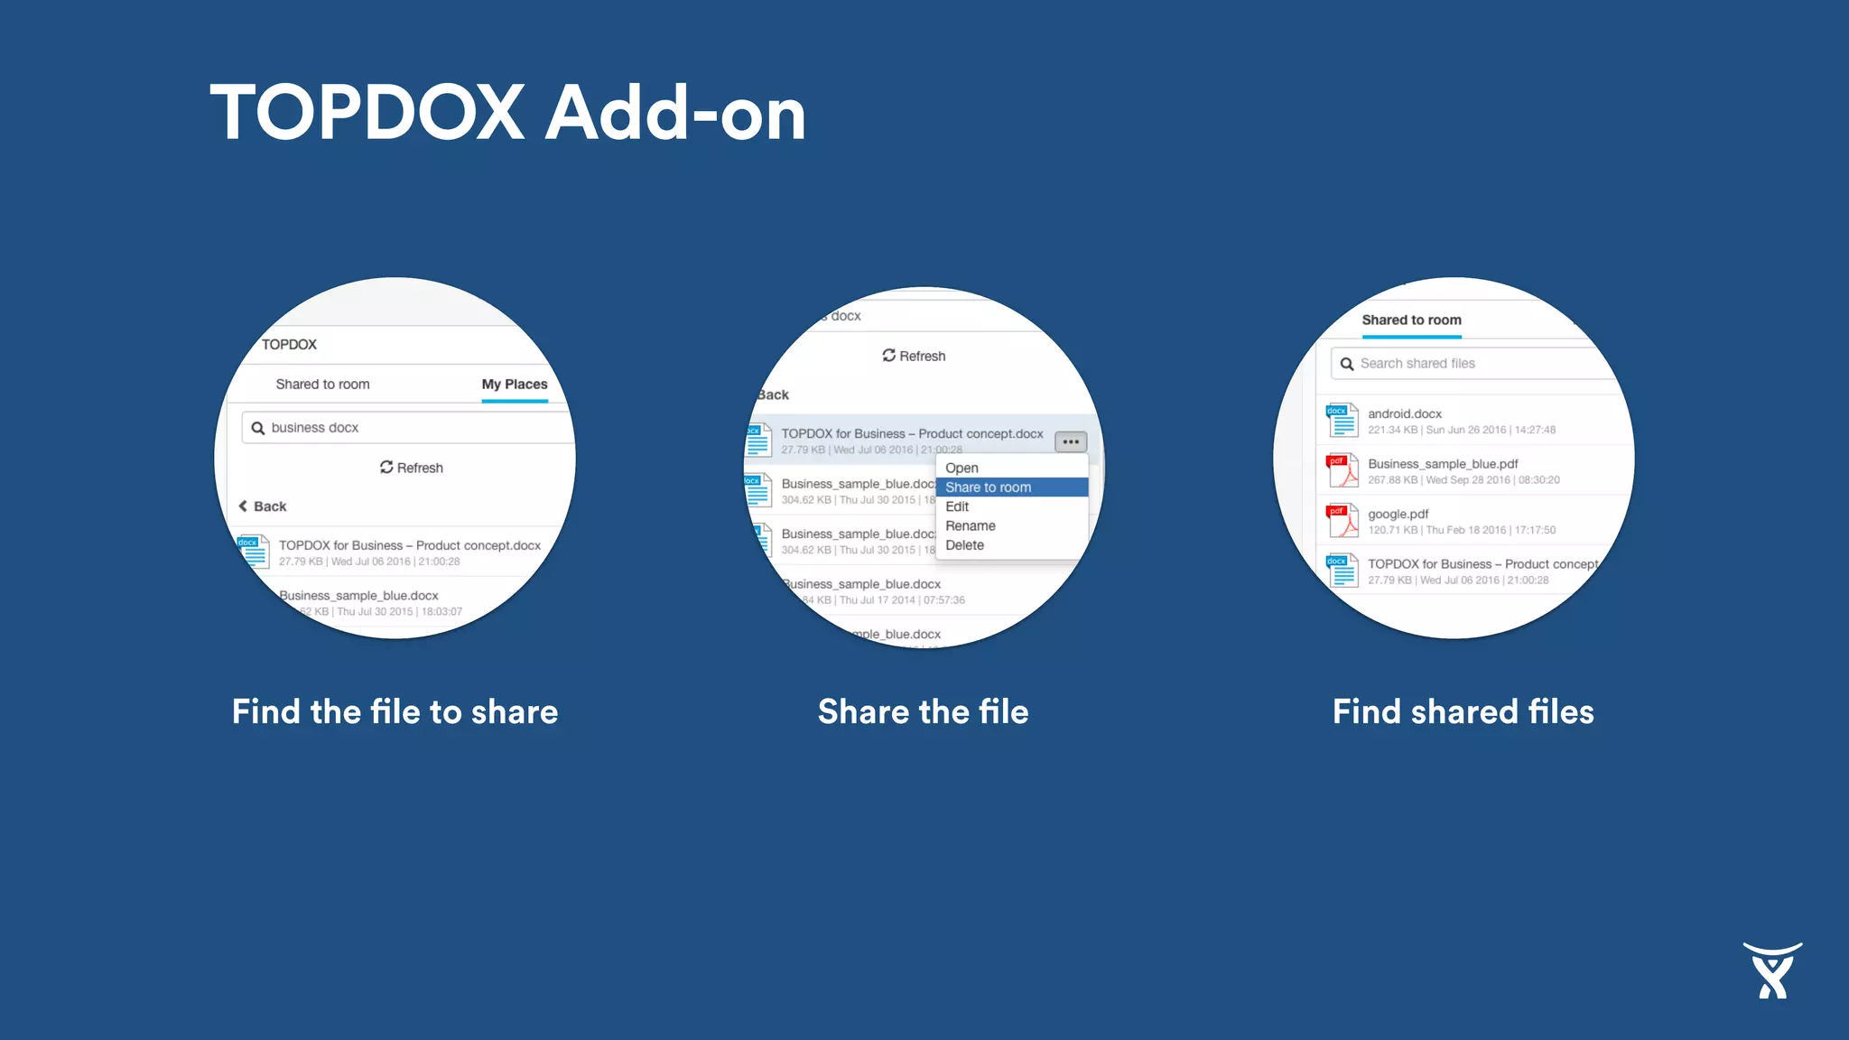1849x1040 pixels.
Task: Click the 'business docx' search field
Action: [x=408, y=428]
